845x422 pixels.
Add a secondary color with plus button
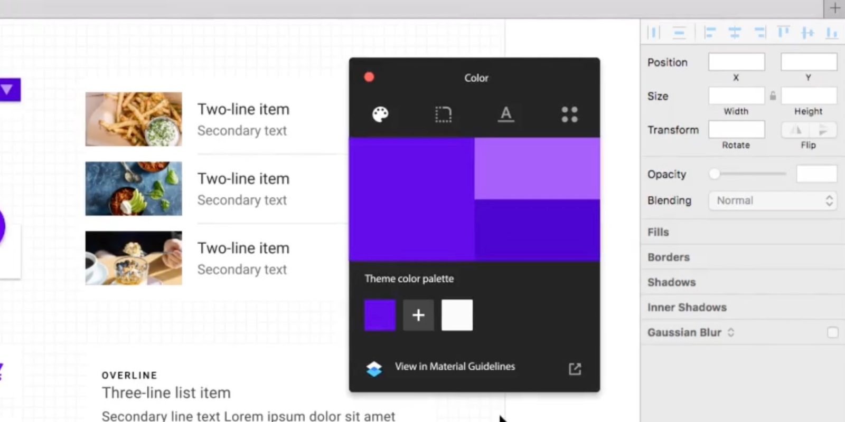tap(418, 315)
